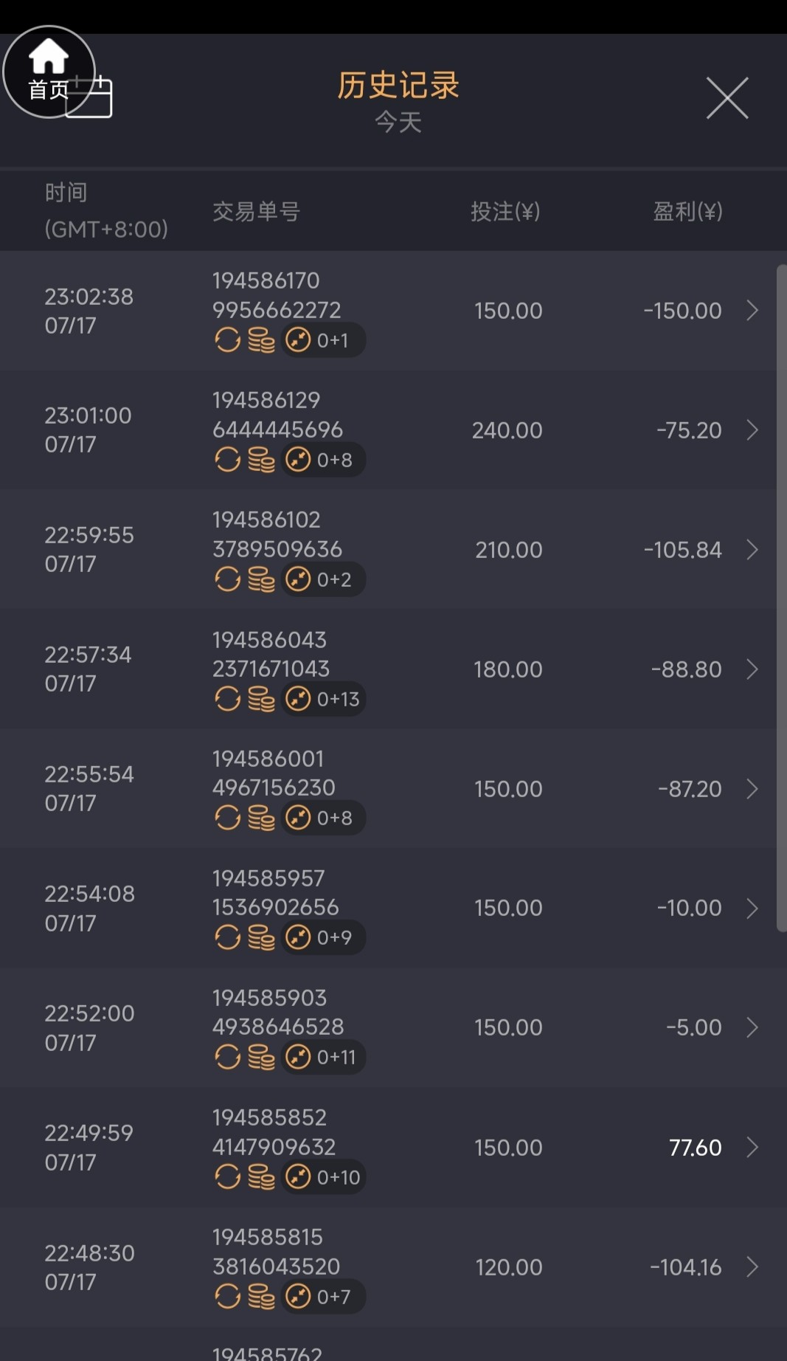787x1361 pixels.
Task: Close the 历史记录 history panel
Action: click(x=727, y=97)
